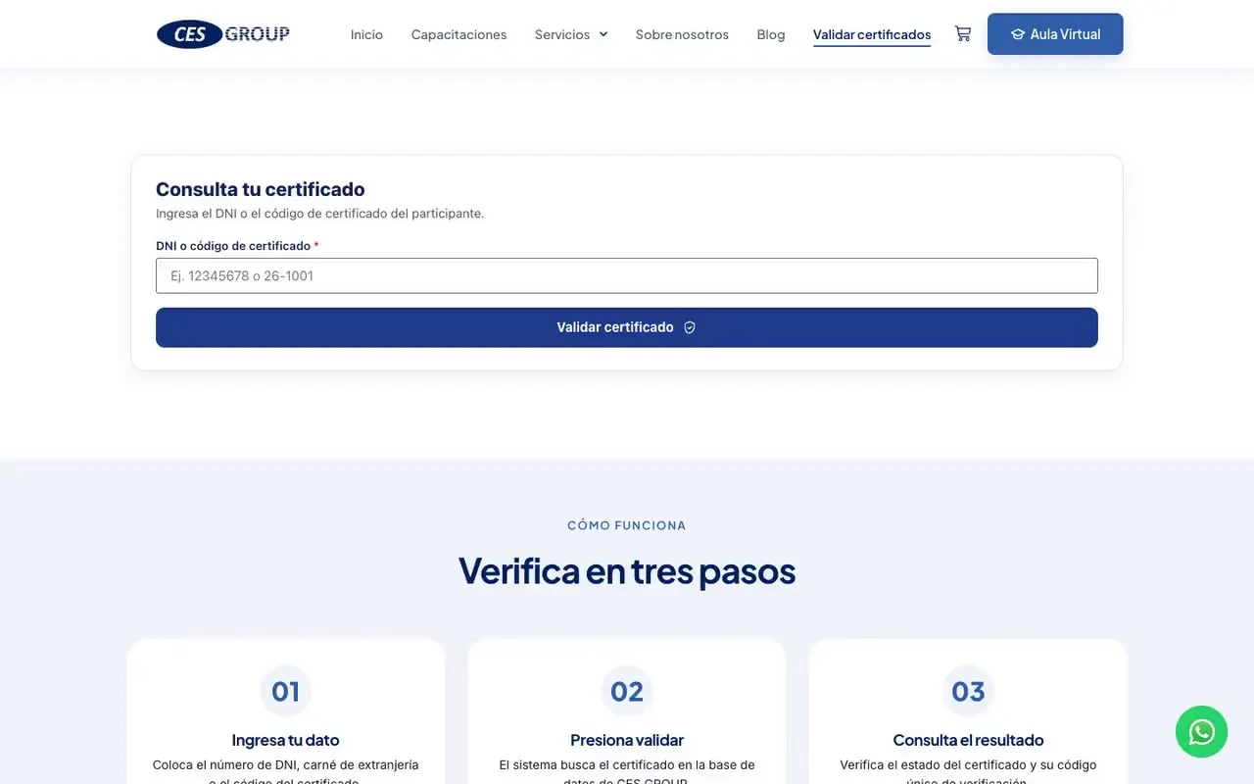Screen dimensions: 1254x784
Task: Select the Validar certificados nav link
Action: click(x=872, y=34)
